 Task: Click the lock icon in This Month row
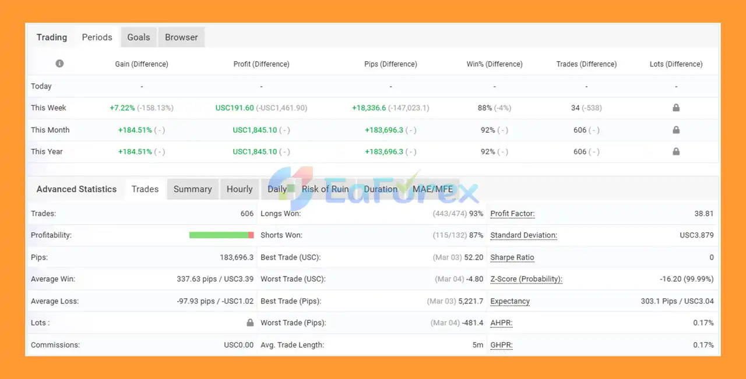(x=676, y=130)
